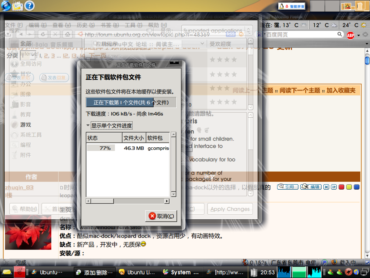Click the 百度网页 search field in Firefox
Viewport: 370px width, 278px height.
[300, 34]
